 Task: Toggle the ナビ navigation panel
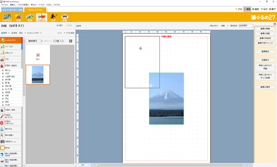(x=239, y=9)
